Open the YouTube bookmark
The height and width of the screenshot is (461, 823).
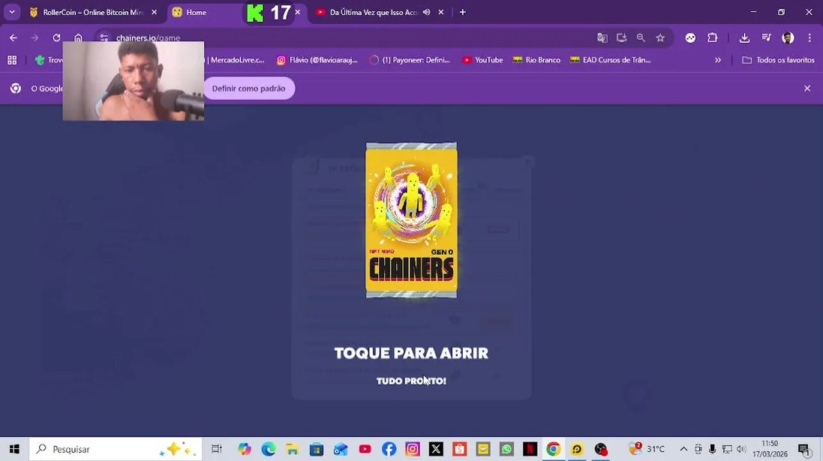point(483,60)
